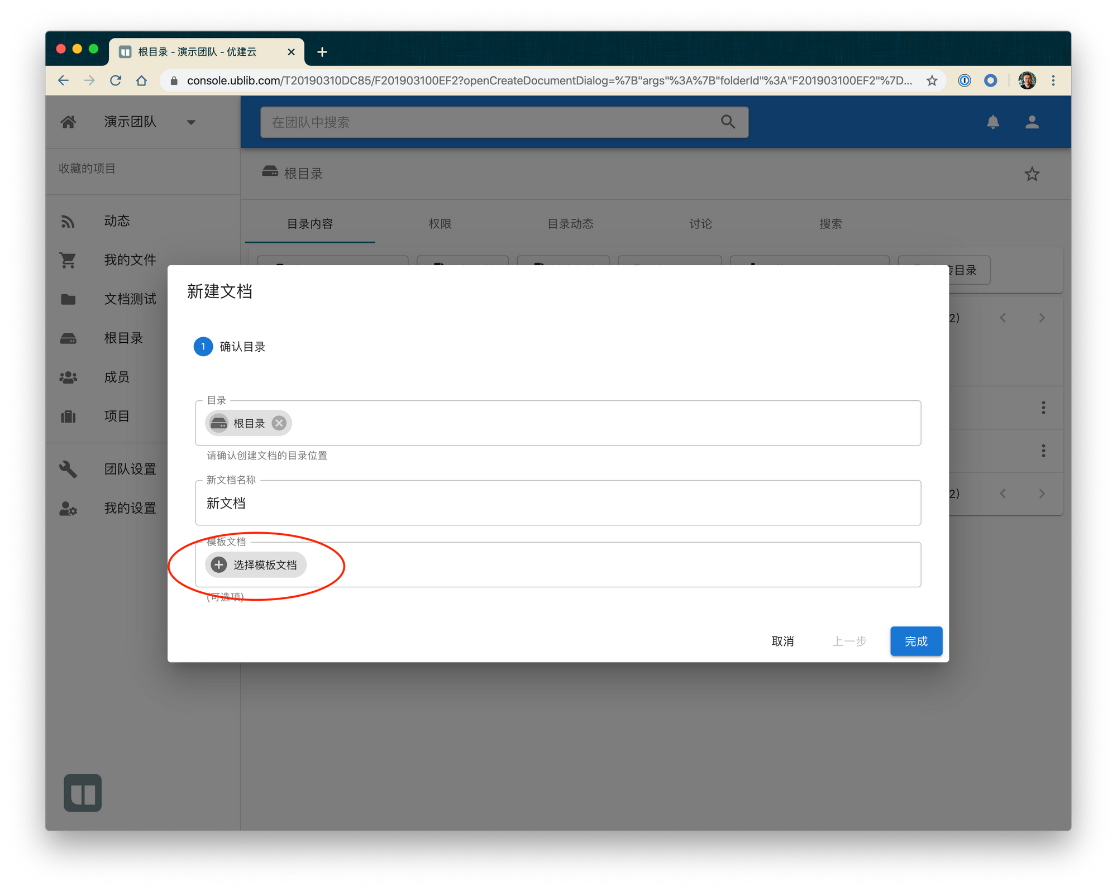Viewport: 1117px width, 891px height.
Task: Click the 取消 button
Action: (782, 641)
